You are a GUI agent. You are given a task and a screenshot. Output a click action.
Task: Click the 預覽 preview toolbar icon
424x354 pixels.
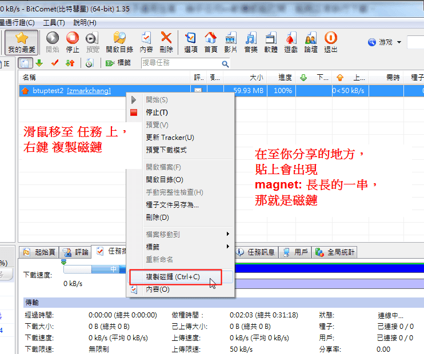coord(93,42)
